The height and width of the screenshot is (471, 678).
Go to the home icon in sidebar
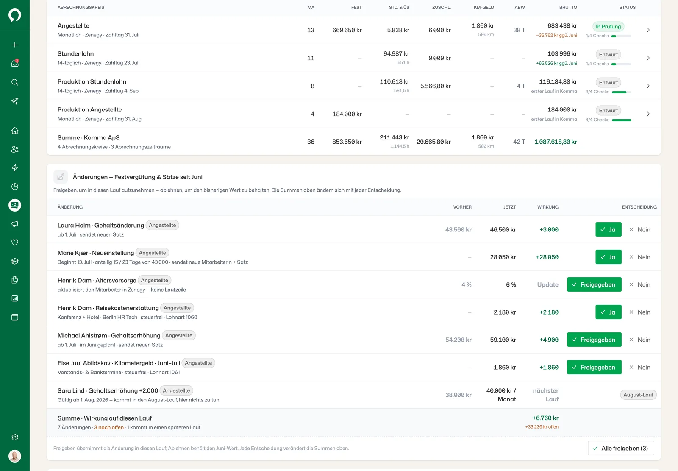(x=15, y=131)
